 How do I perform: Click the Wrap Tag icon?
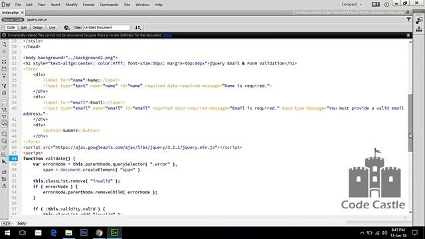[4, 147]
